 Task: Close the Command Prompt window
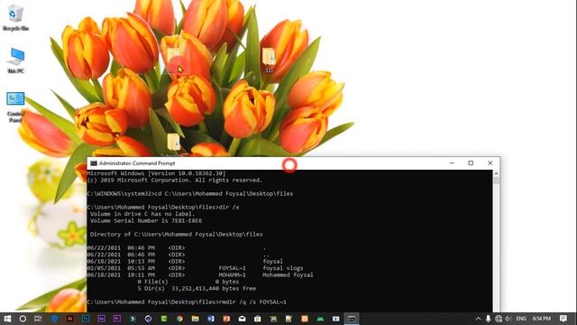click(490, 163)
